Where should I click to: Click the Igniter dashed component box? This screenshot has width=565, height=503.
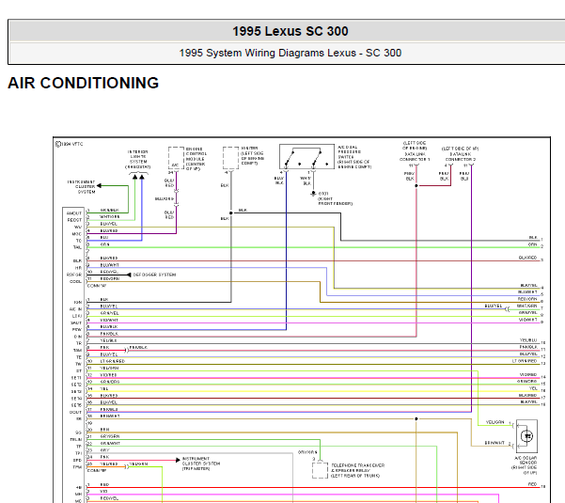click(x=231, y=158)
